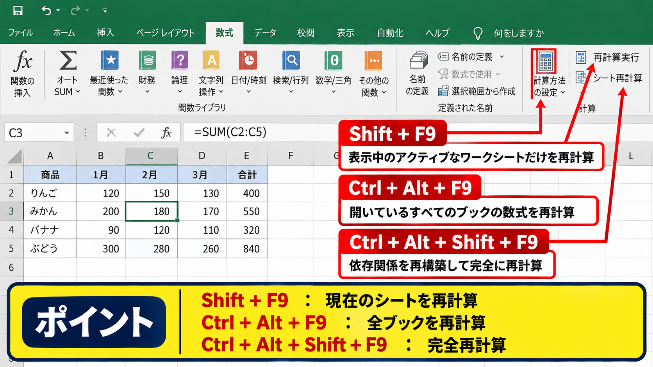Click the オート SUM sigma icon
This screenshot has width=653, height=367.
(x=68, y=60)
